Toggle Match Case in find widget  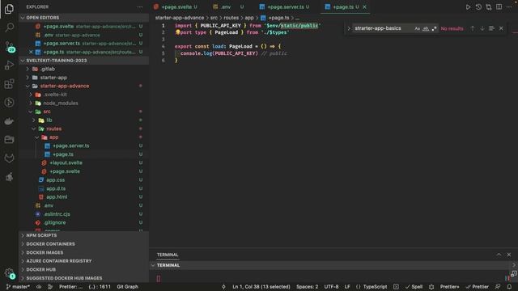pyautogui.click(x=418, y=29)
